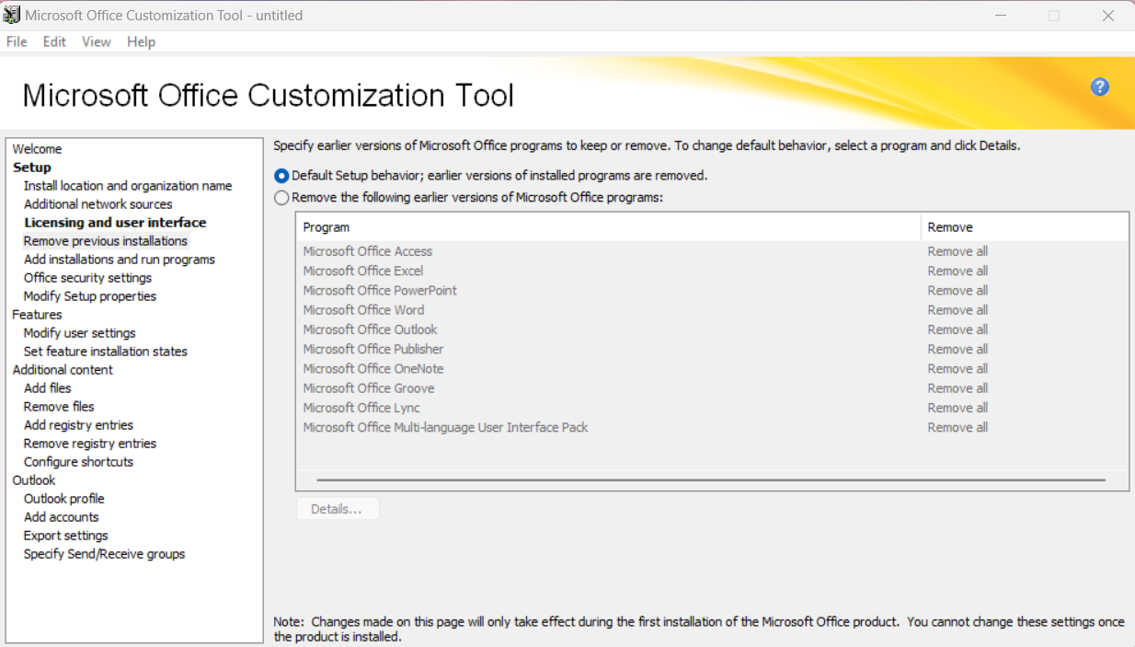
Task: Open the Configure shortcuts page
Action: (x=78, y=462)
